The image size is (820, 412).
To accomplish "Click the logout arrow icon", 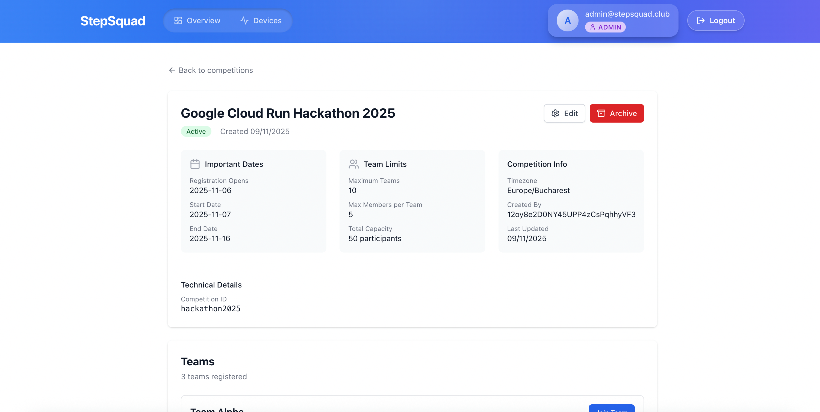I will pos(701,21).
